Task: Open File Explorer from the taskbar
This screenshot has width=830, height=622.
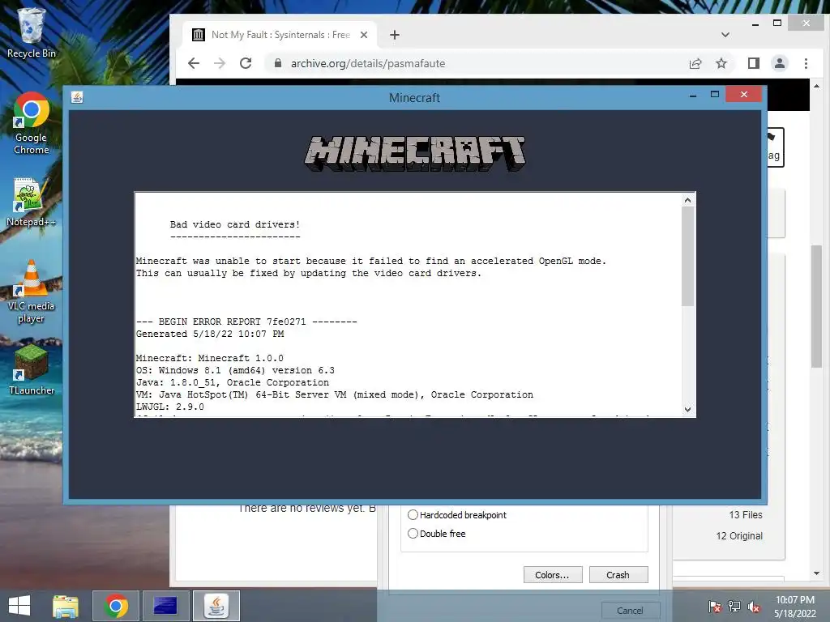Action: (x=66, y=606)
